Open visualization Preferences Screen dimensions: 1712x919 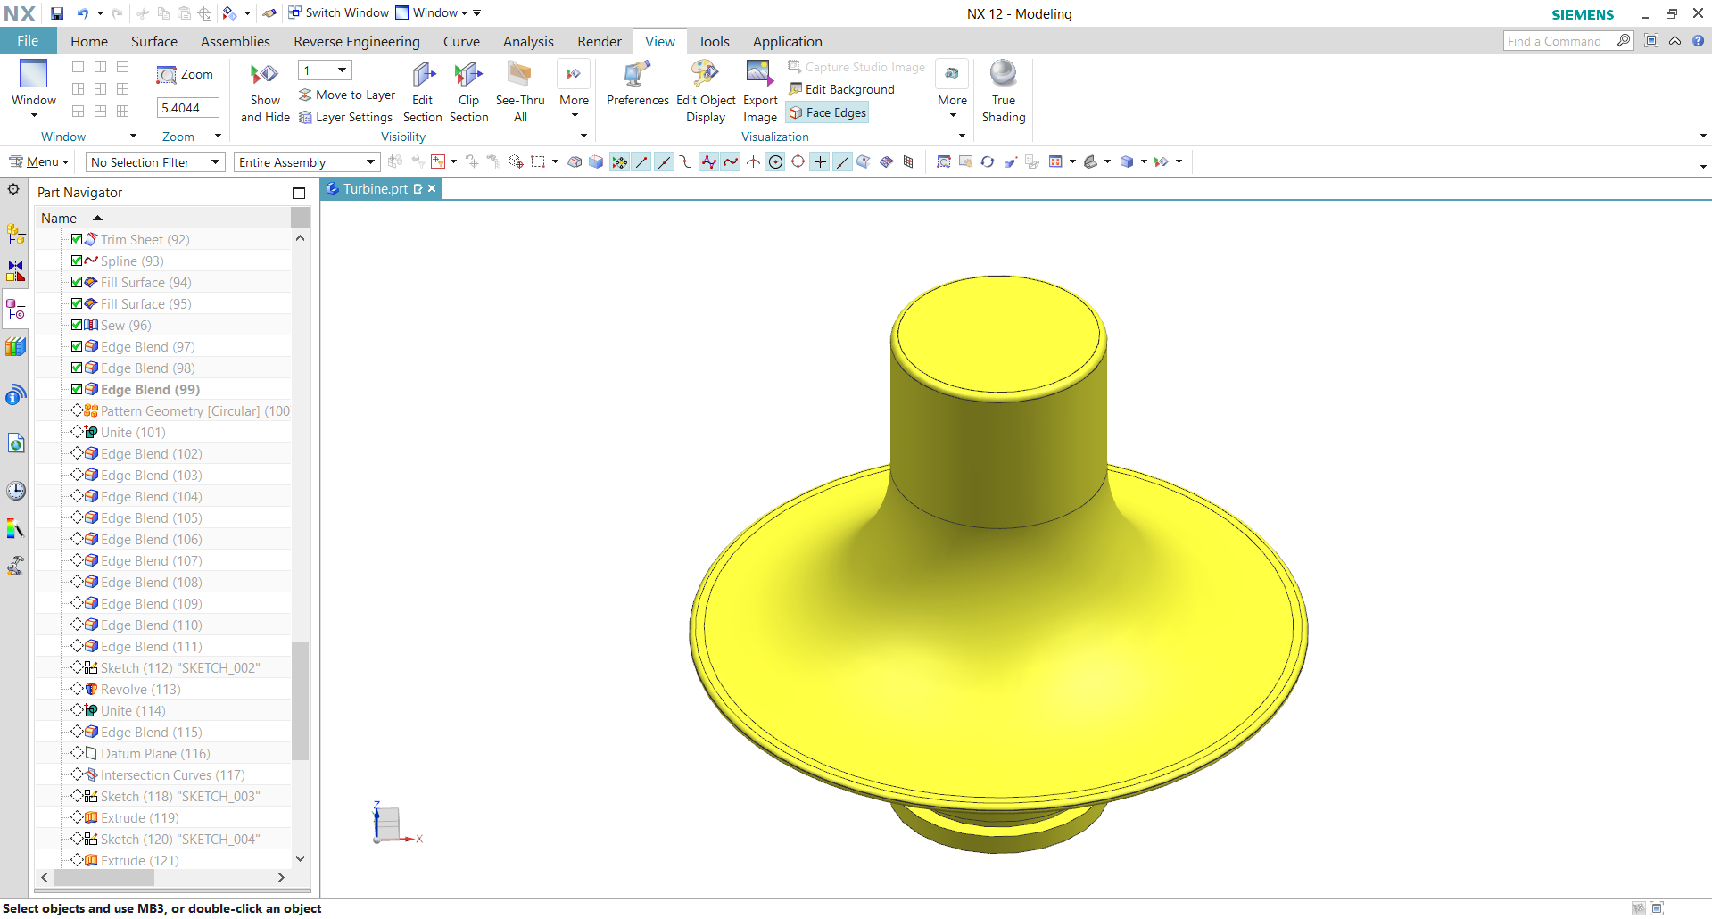point(637,75)
